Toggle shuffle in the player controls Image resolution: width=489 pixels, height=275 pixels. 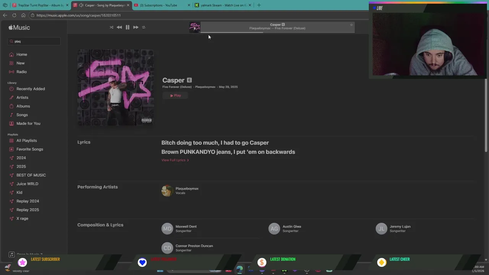[x=111, y=27]
